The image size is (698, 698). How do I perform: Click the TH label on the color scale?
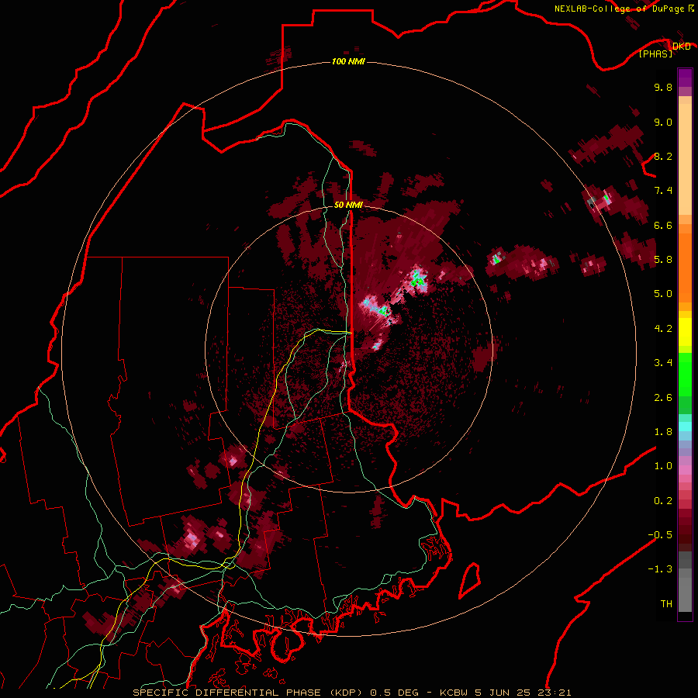click(x=666, y=604)
